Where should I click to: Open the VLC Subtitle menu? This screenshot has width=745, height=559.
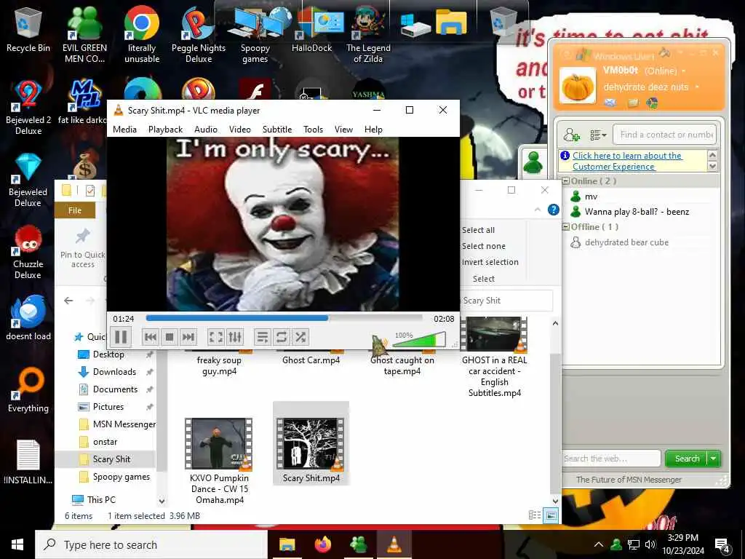277,130
